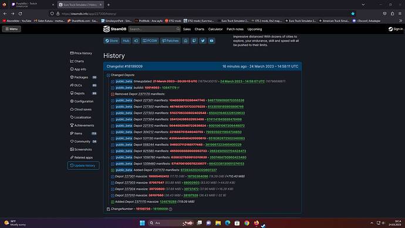
Task: Show the tab list dropdown arrow
Action: coord(363,5)
